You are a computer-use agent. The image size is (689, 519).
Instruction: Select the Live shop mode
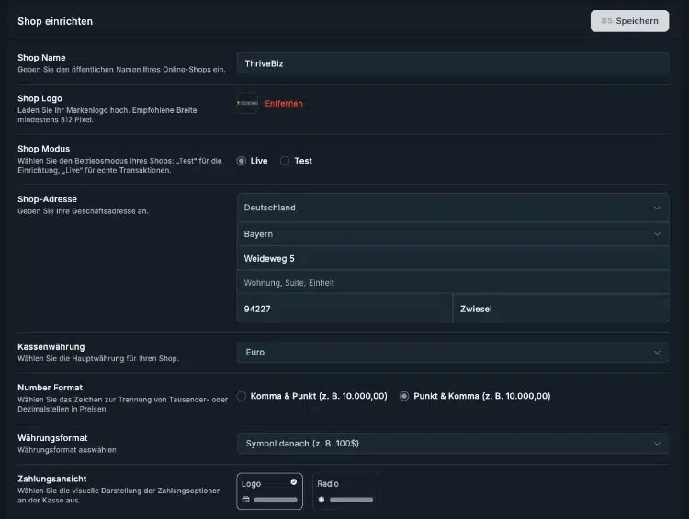(243, 161)
